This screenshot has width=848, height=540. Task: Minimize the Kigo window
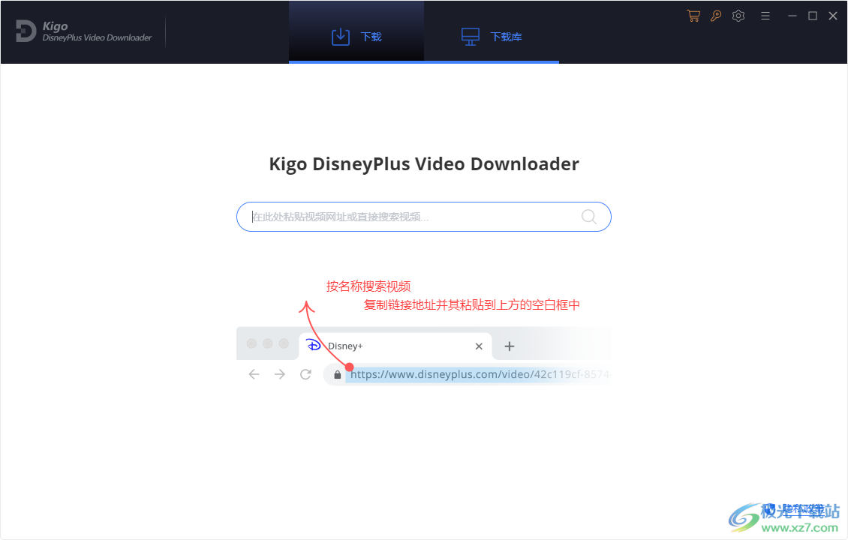click(x=792, y=16)
